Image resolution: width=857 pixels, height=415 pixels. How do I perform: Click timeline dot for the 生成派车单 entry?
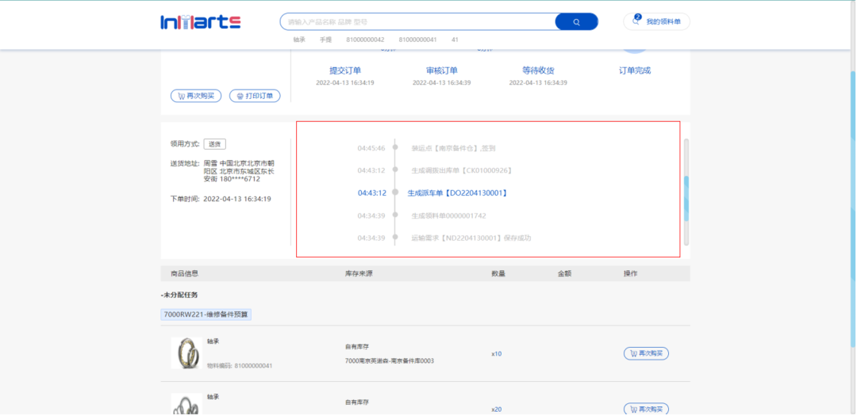click(x=395, y=192)
